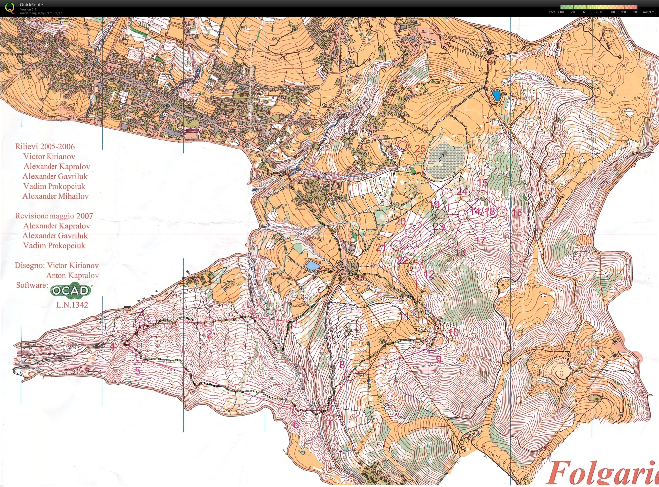Image resolution: width=659 pixels, height=487 pixels.
Task: Click control number 5 label
Action: click(138, 371)
